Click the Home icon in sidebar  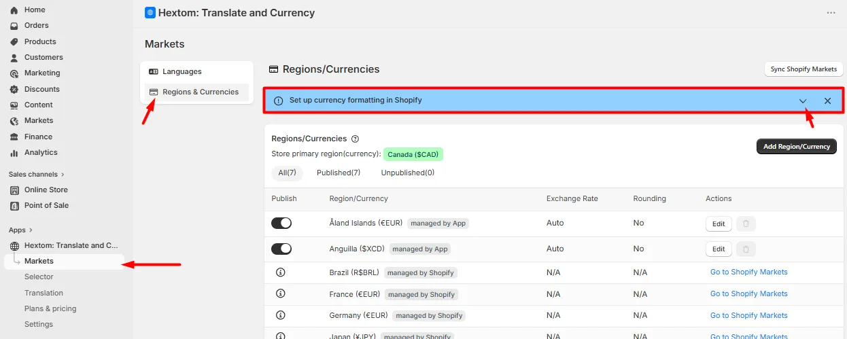point(14,10)
